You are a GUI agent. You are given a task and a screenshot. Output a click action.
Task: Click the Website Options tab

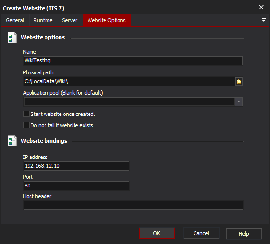pos(106,20)
